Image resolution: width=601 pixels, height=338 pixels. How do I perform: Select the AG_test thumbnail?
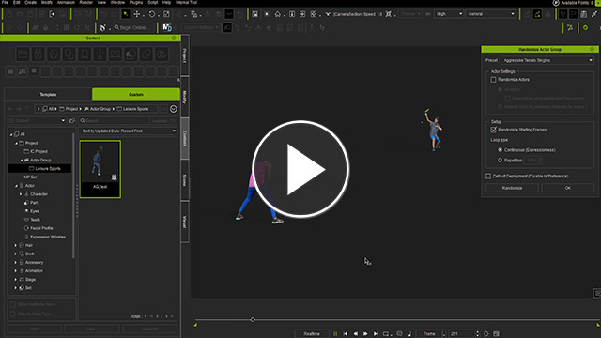100,169
